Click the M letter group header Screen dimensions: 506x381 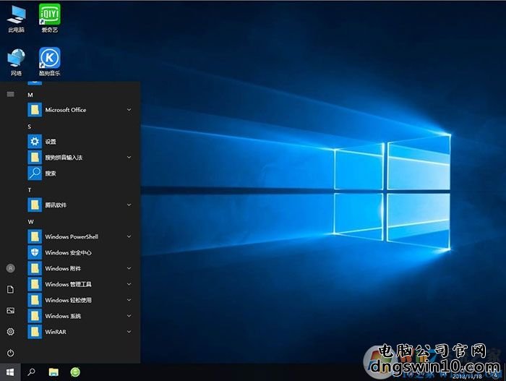[x=30, y=95]
